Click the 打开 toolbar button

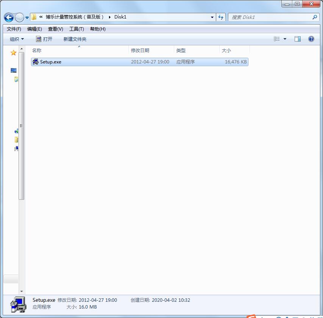pos(44,39)
